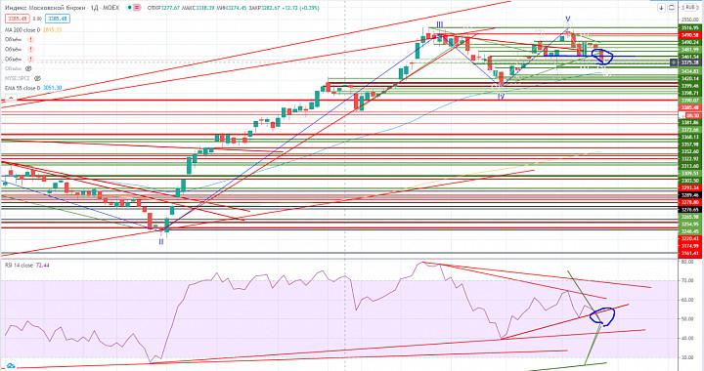Click the pink market status icon near MOEX
The height and width of the screenshot is (371, 704).
pos(137,8)
